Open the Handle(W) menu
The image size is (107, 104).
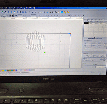point(6,10)
